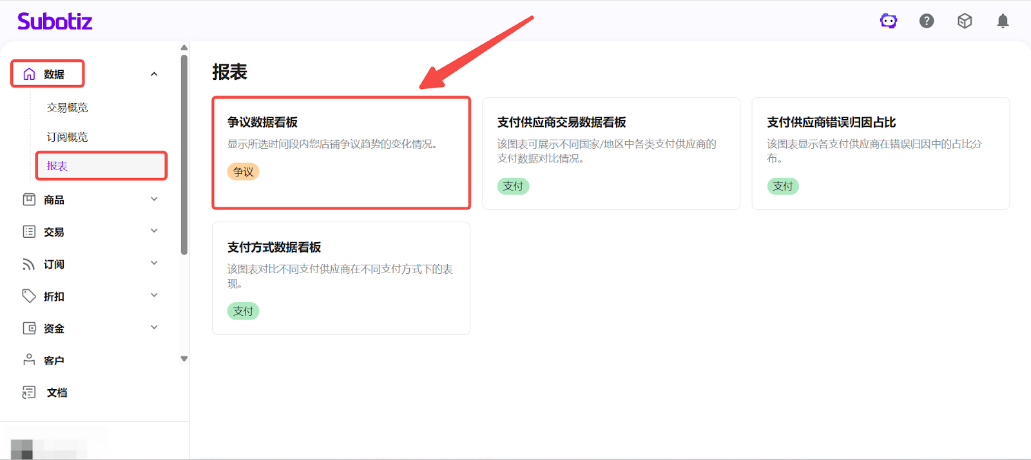Open 支付方式数据看板 report card
This screenshot has width=1031, height=460.
tap(341, 278)
